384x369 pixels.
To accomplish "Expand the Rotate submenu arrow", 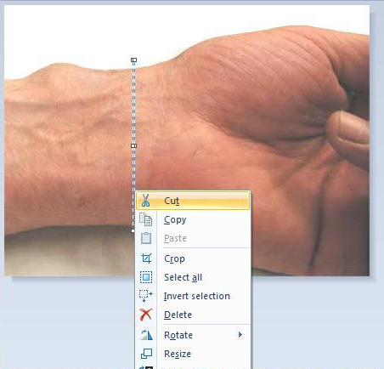I will pos(240,335).
